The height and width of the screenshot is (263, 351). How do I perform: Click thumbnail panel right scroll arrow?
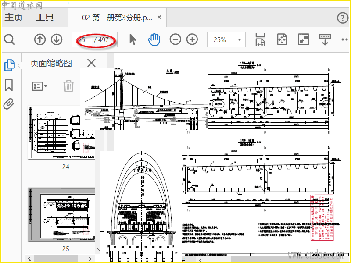(x=90, y=259)
